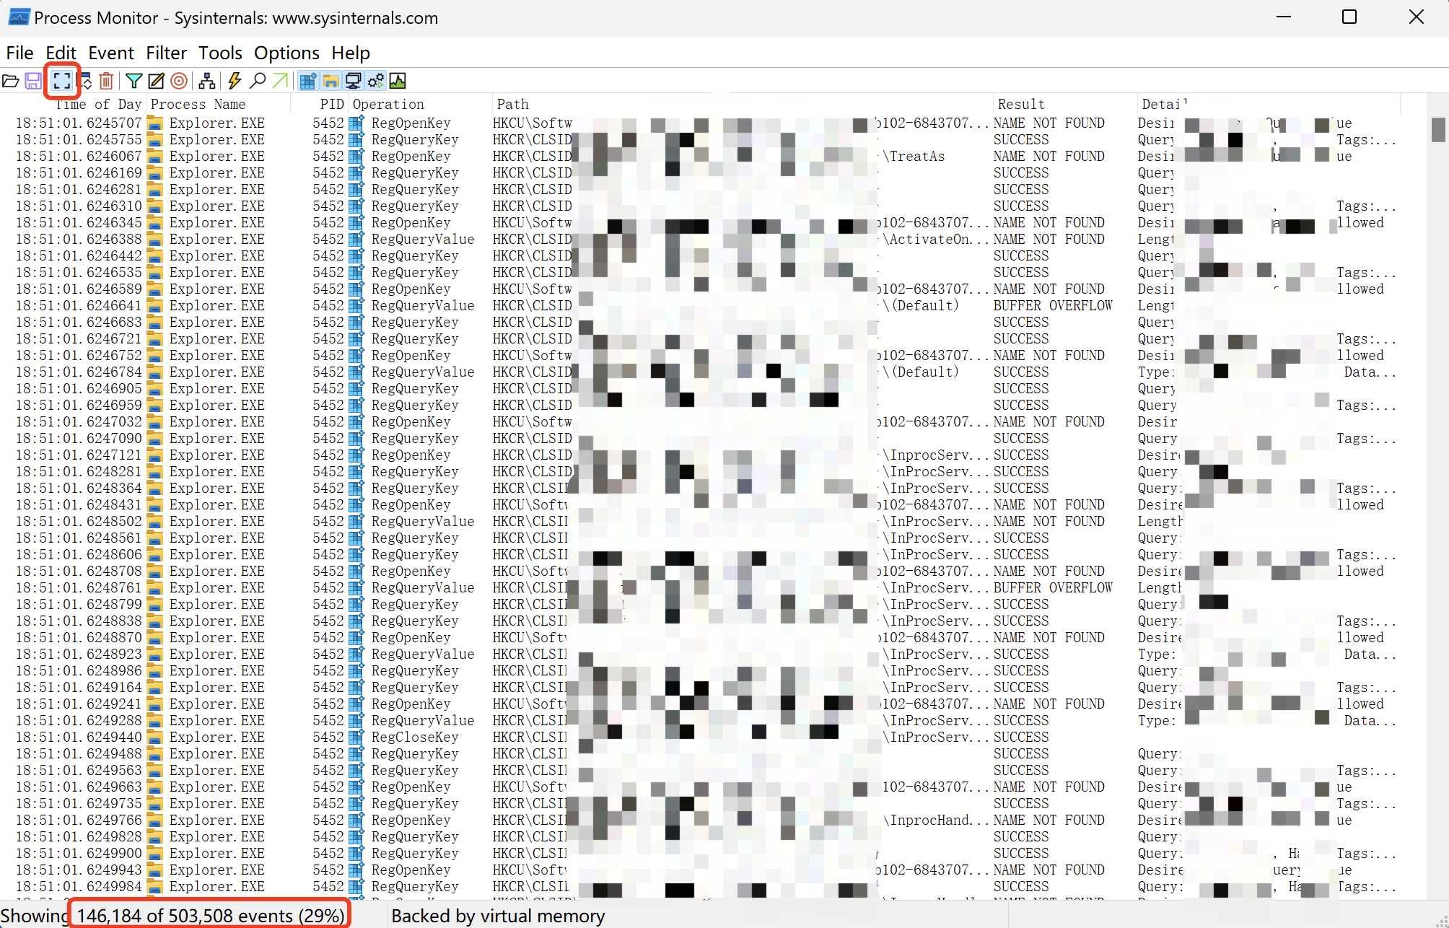Toggle the Autoscroll icon
The image size is (1449, 928).
85,81
